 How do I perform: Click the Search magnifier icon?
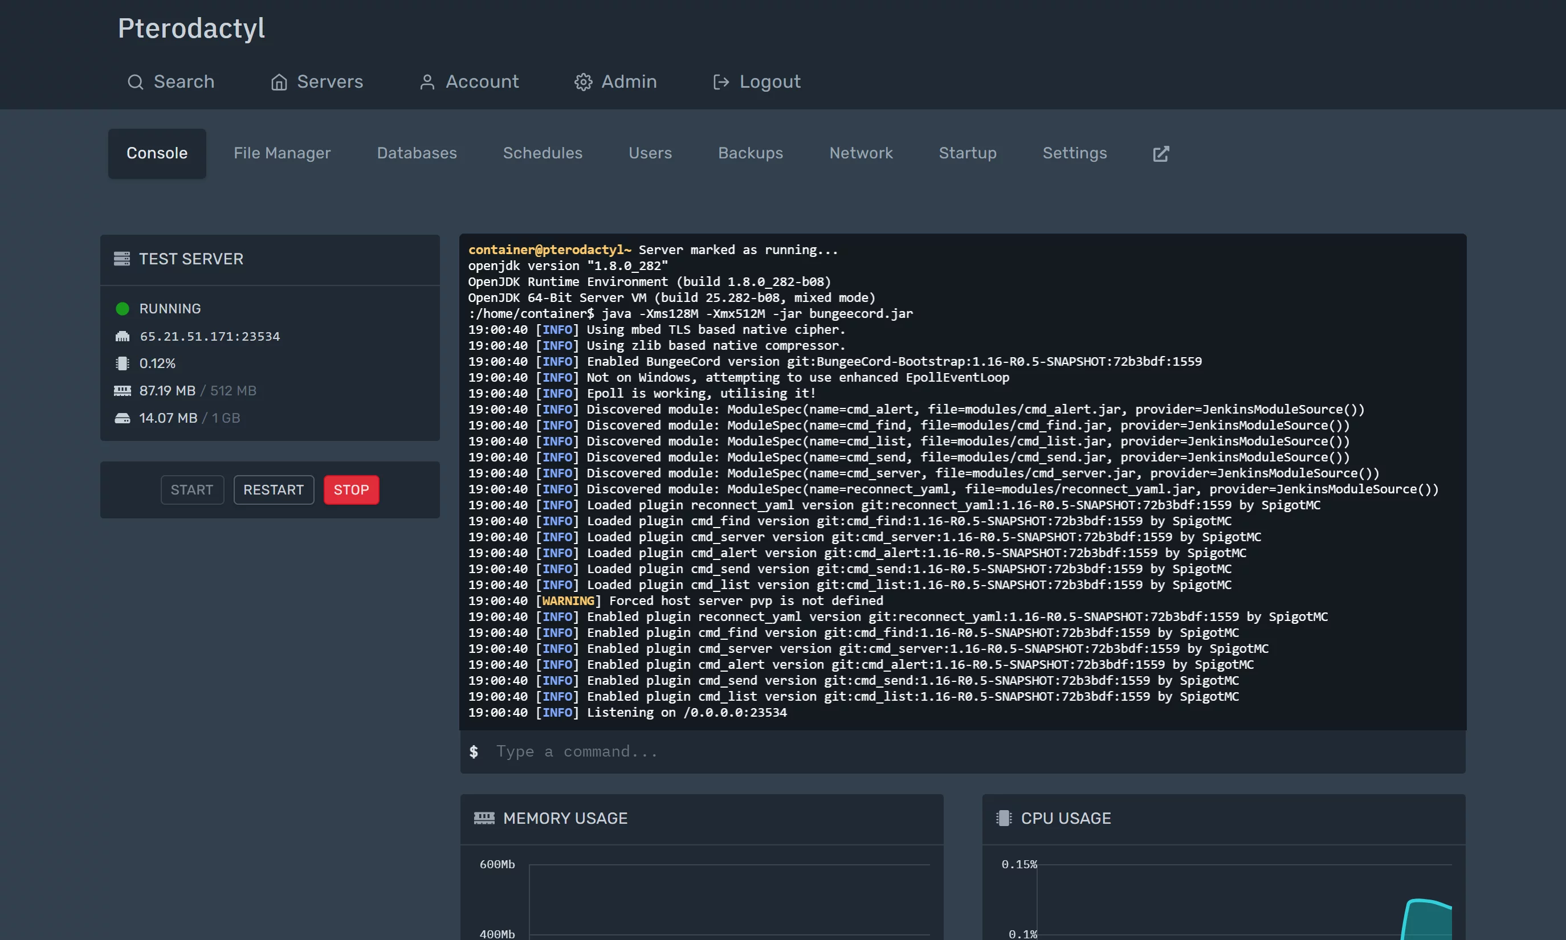click(135, 83)
